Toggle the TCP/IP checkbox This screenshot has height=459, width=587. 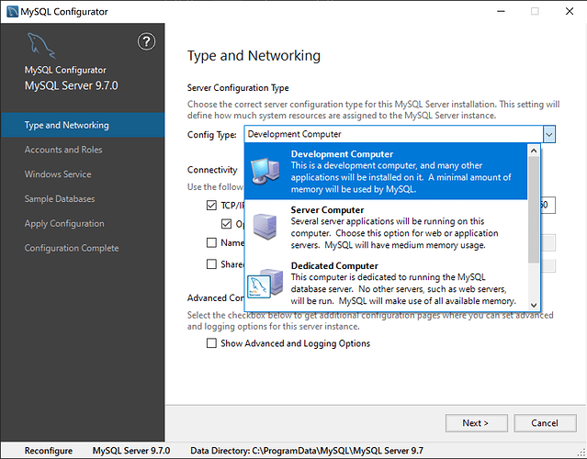pyautogui.click(x=211, y=205)
